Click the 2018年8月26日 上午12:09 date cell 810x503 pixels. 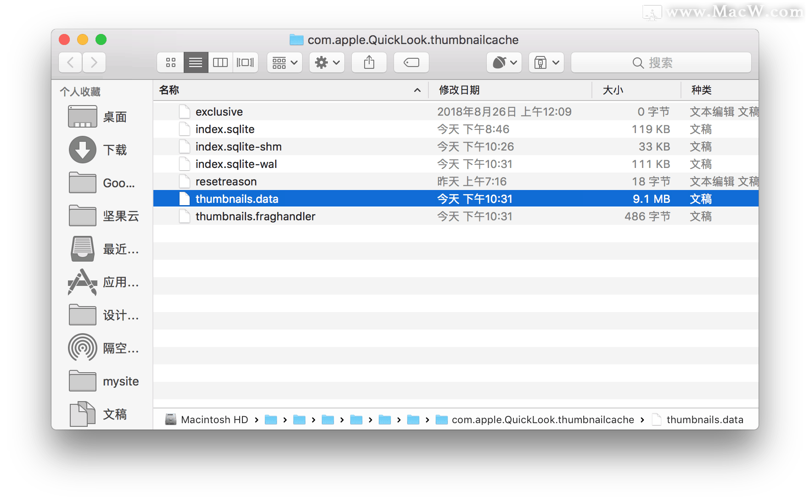click(x=504, y=112)
